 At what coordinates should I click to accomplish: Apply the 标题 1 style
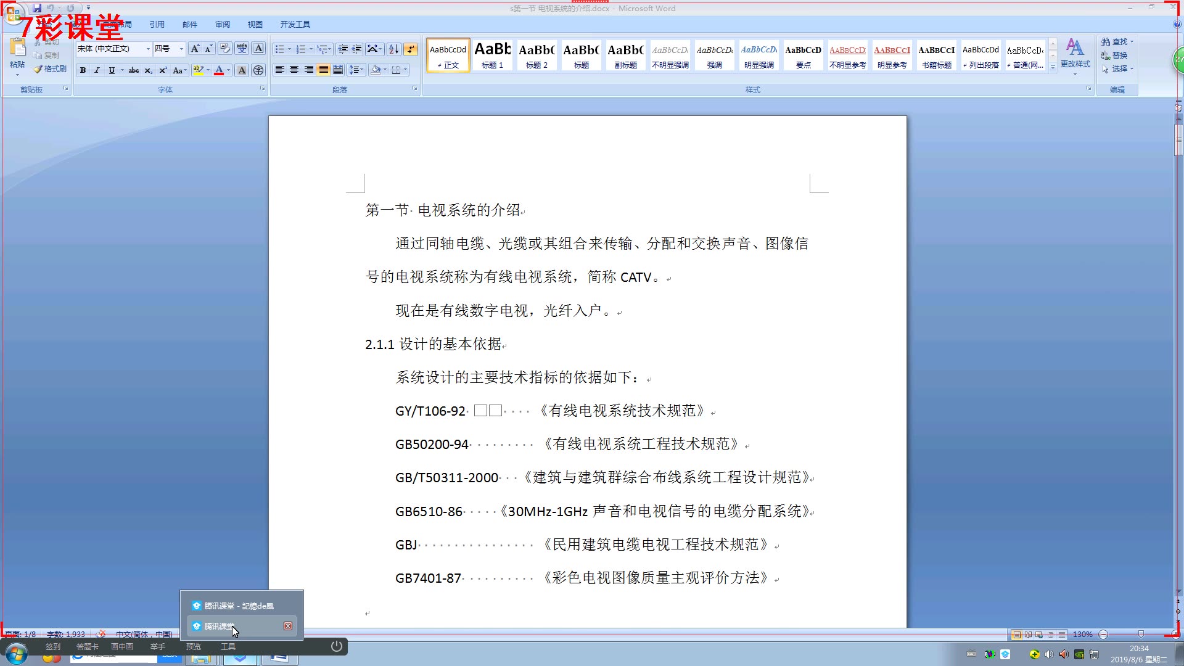pos(493,55)
